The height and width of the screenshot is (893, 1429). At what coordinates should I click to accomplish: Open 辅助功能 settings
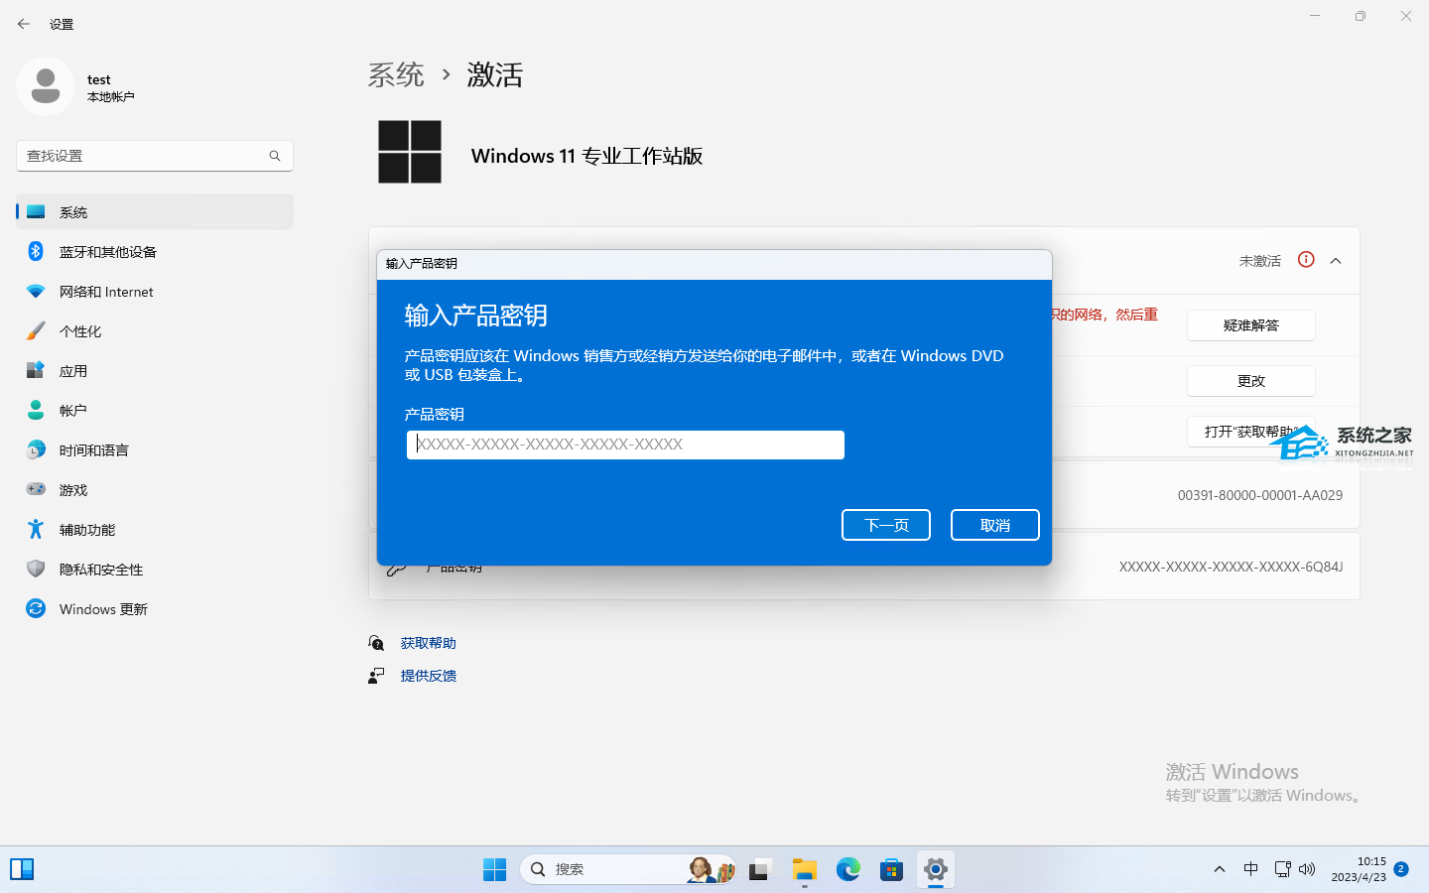point(155,530)
